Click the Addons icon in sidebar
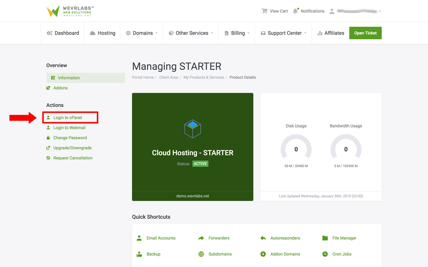Screen dimensions: 428x267 tap(48, 88)
